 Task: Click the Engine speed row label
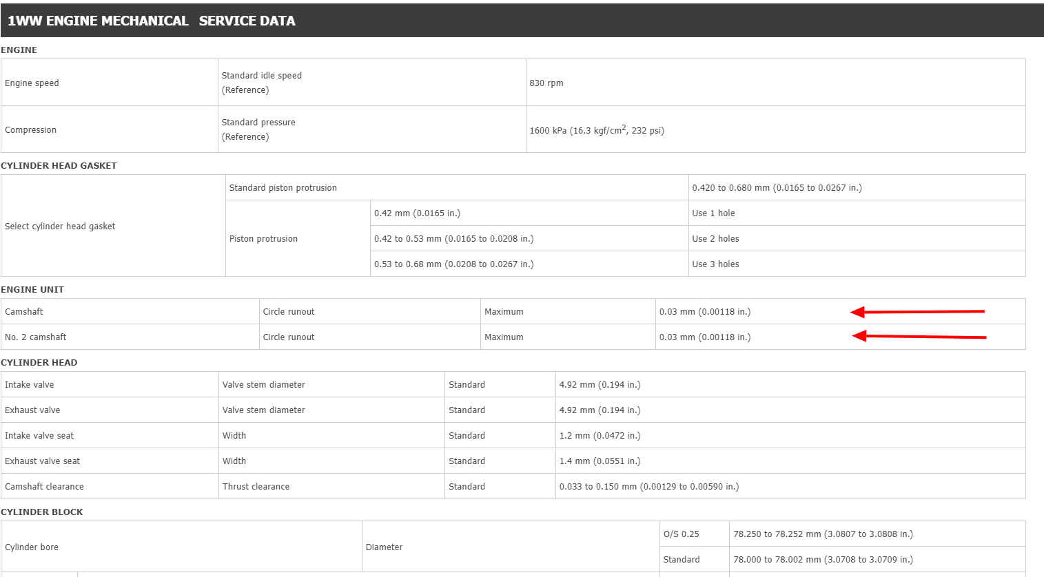(x=32, y=83)
